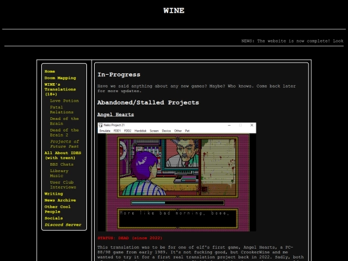Open User Club Interviews link
Screen dimensions: 348x261
click(63, 185)
